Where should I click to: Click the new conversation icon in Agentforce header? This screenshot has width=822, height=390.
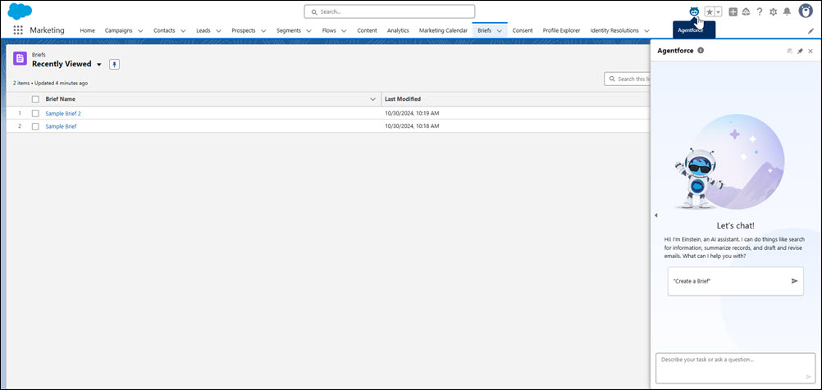click(789, 52)
